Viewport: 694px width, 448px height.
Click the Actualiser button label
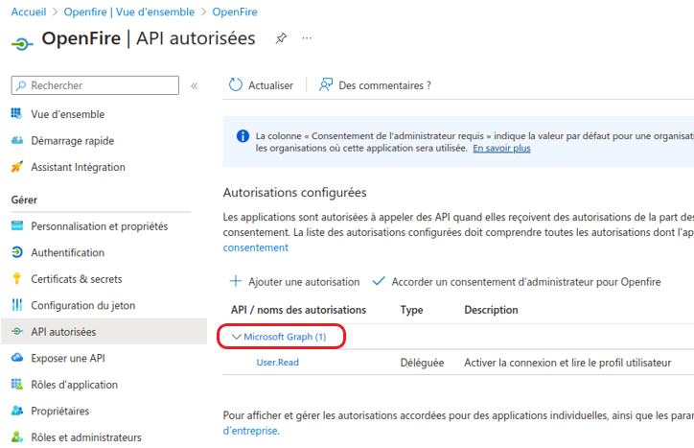pyautogui.click(x=270, y=85)
